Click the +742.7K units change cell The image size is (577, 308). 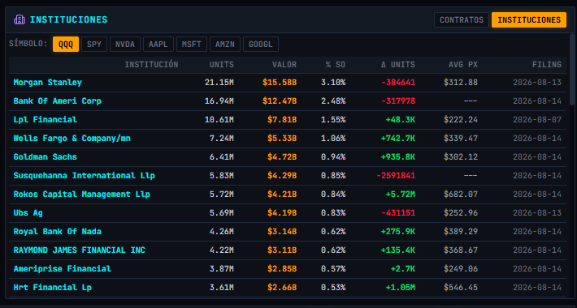pyautogui.click(x=398, y=139)
